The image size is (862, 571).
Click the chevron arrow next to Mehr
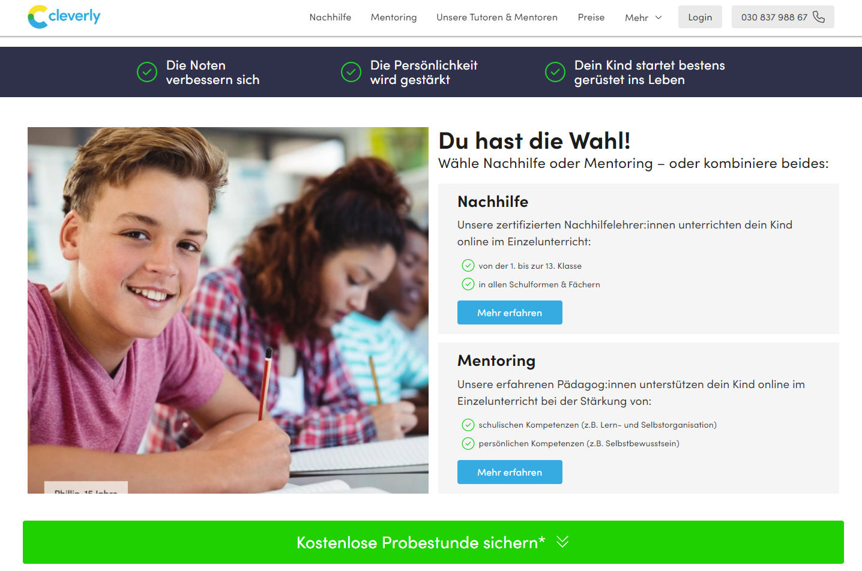click(x=659, y=17)
